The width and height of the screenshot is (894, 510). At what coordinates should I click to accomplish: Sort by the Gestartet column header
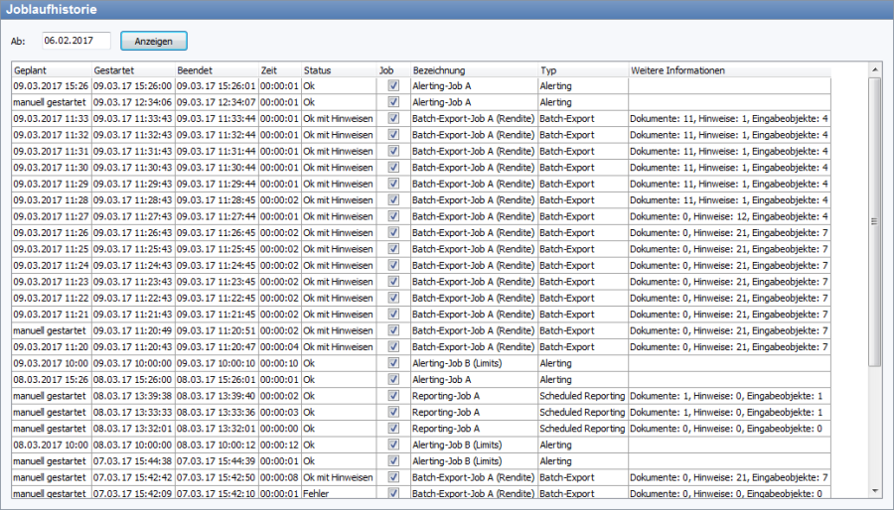tap(132, 70)
